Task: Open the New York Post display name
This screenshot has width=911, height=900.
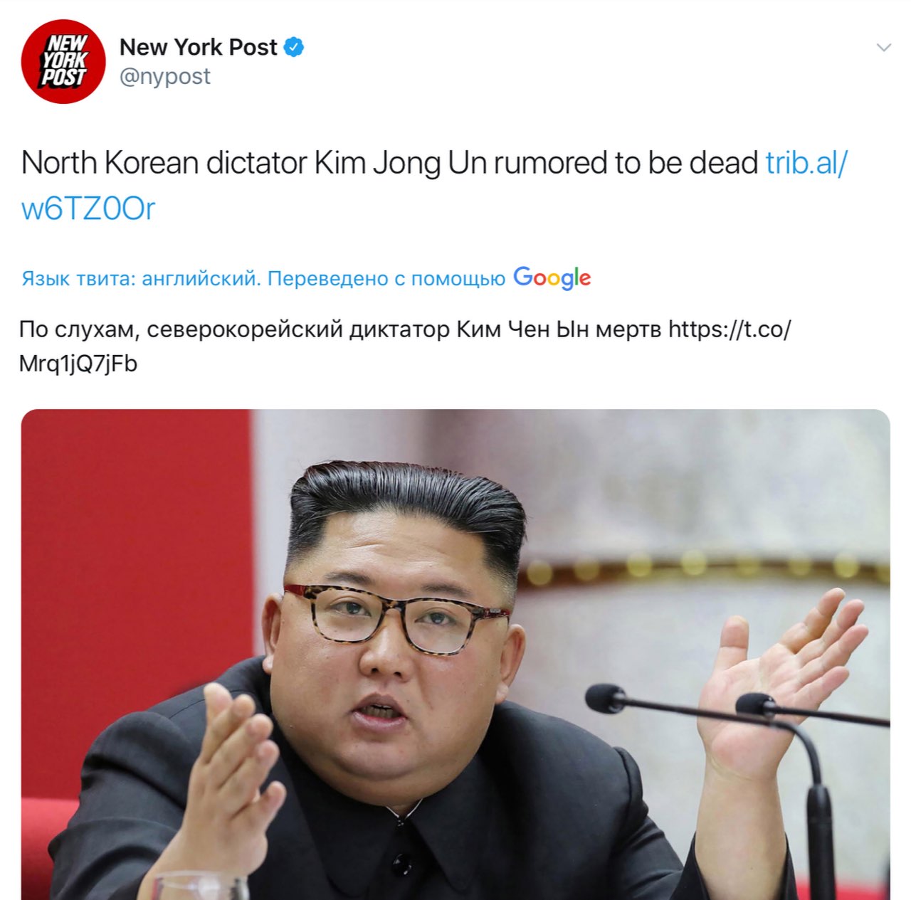Action: [x=198, y=47]
